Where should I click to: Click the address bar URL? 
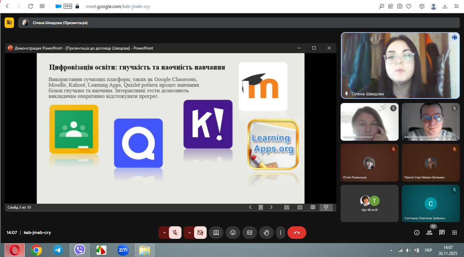point(118,6)
